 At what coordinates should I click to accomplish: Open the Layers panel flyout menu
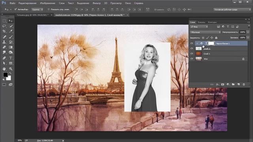tap(249, 22)
